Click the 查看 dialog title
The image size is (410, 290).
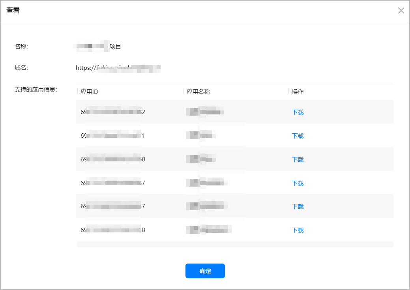pyautogui.click(x=13, y=11)
